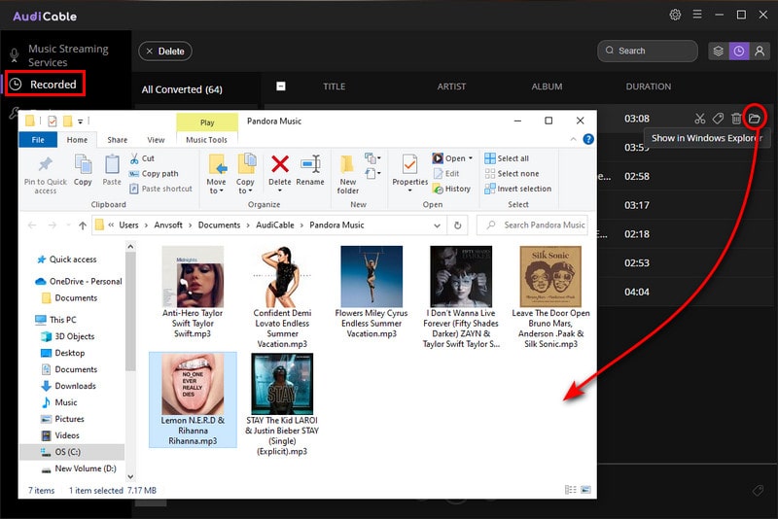
Task: Click tag edit icon on 03:08 row
Action: [x=718, y=119]
